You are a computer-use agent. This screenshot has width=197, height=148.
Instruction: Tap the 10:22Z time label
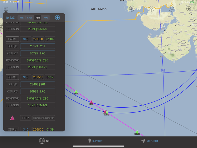[10, 18]
